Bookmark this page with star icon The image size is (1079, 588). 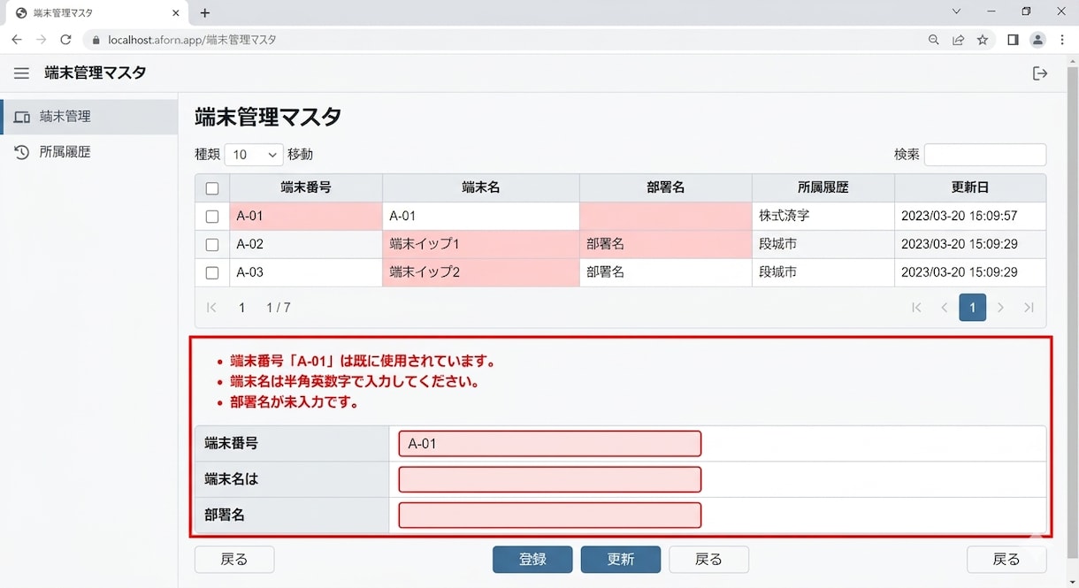(983, 40)
